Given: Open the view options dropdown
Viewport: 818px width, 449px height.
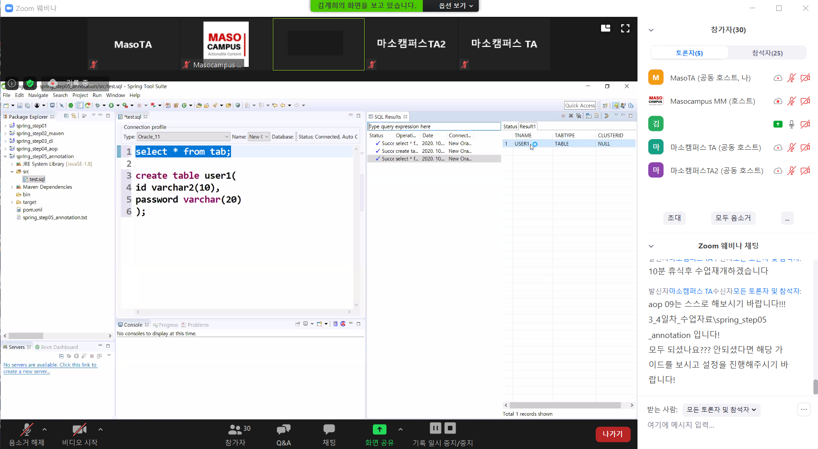Looking at the screenshot, I should 455,6.
